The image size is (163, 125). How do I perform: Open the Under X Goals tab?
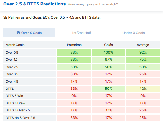click(134, 33)
